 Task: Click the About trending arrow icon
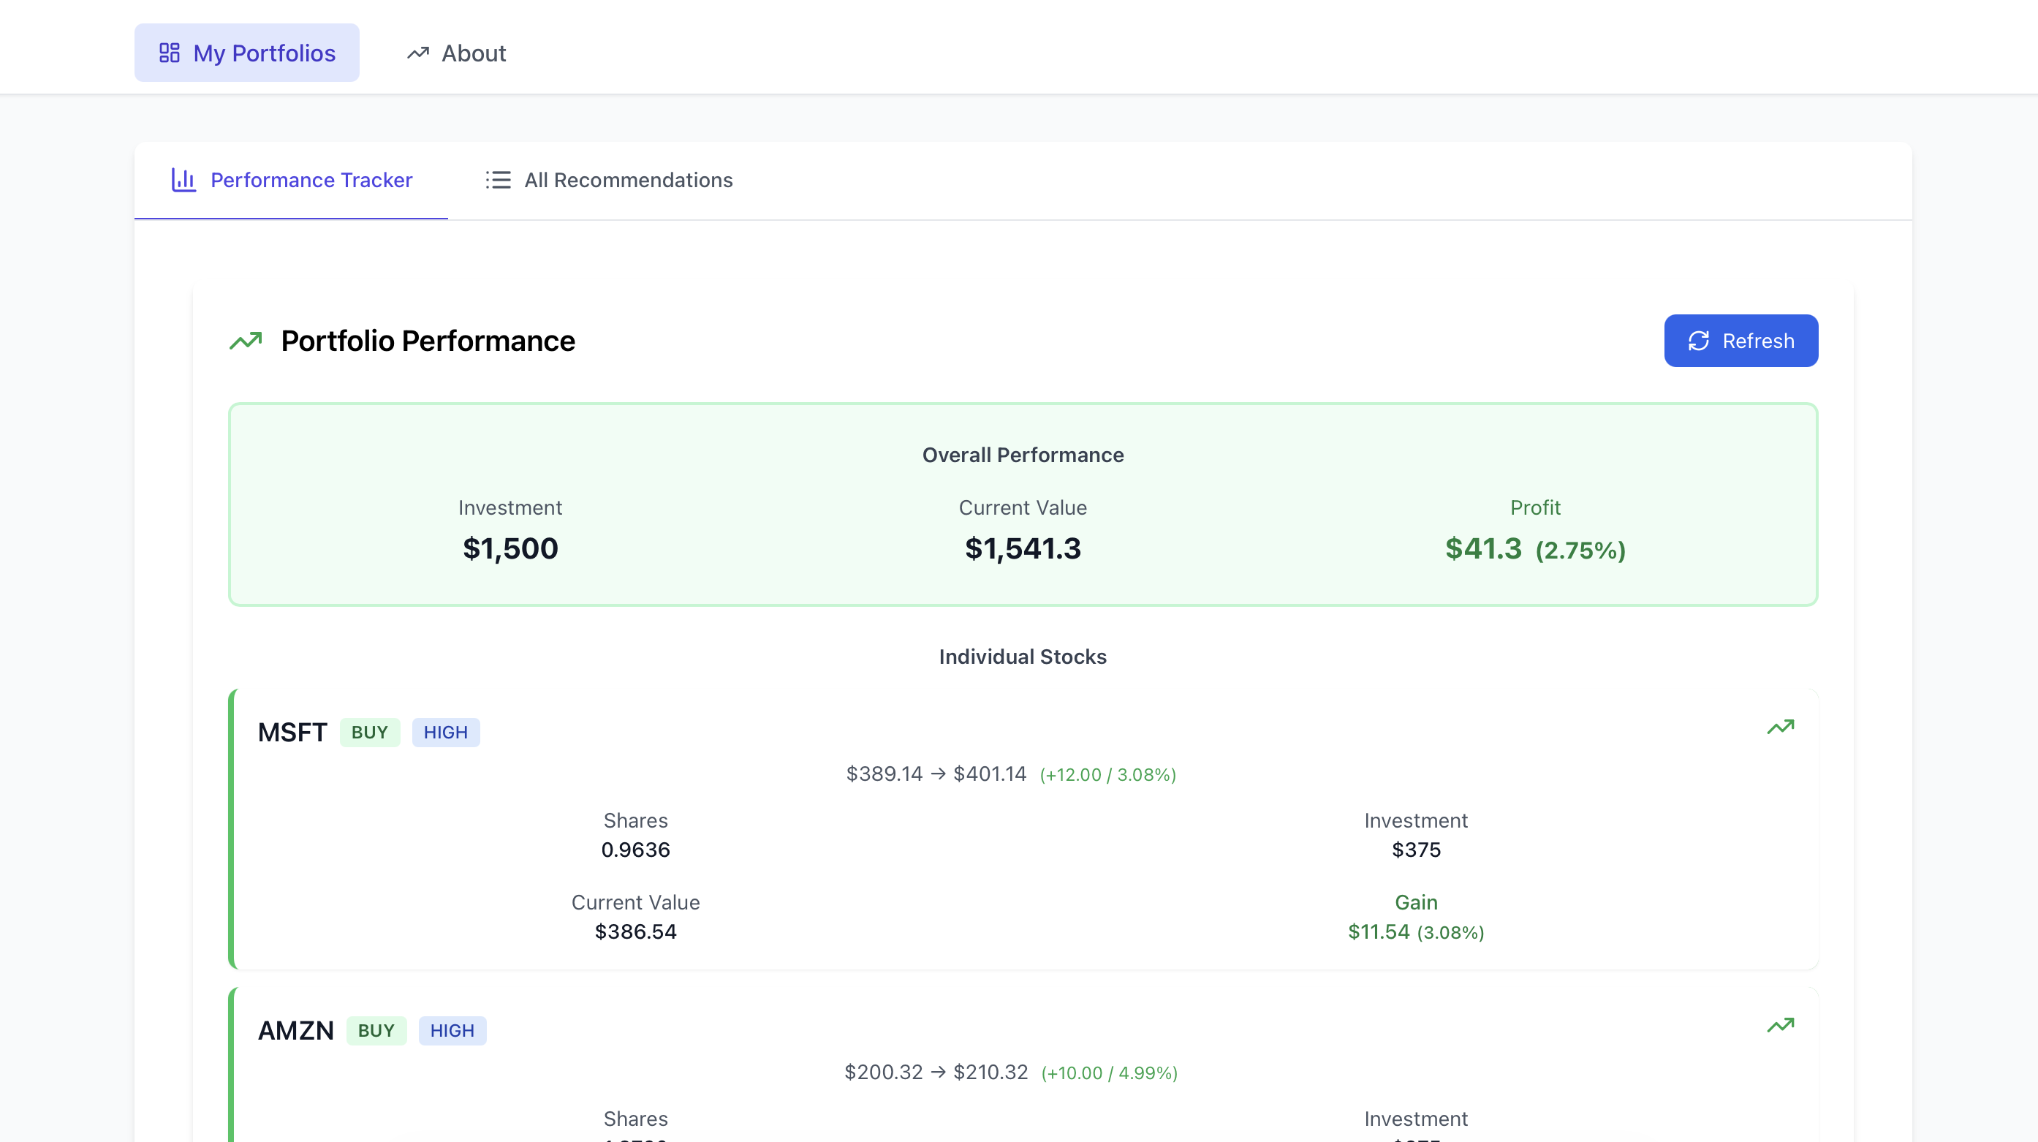417,53
